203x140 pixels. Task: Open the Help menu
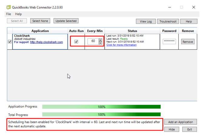point(18,14)
